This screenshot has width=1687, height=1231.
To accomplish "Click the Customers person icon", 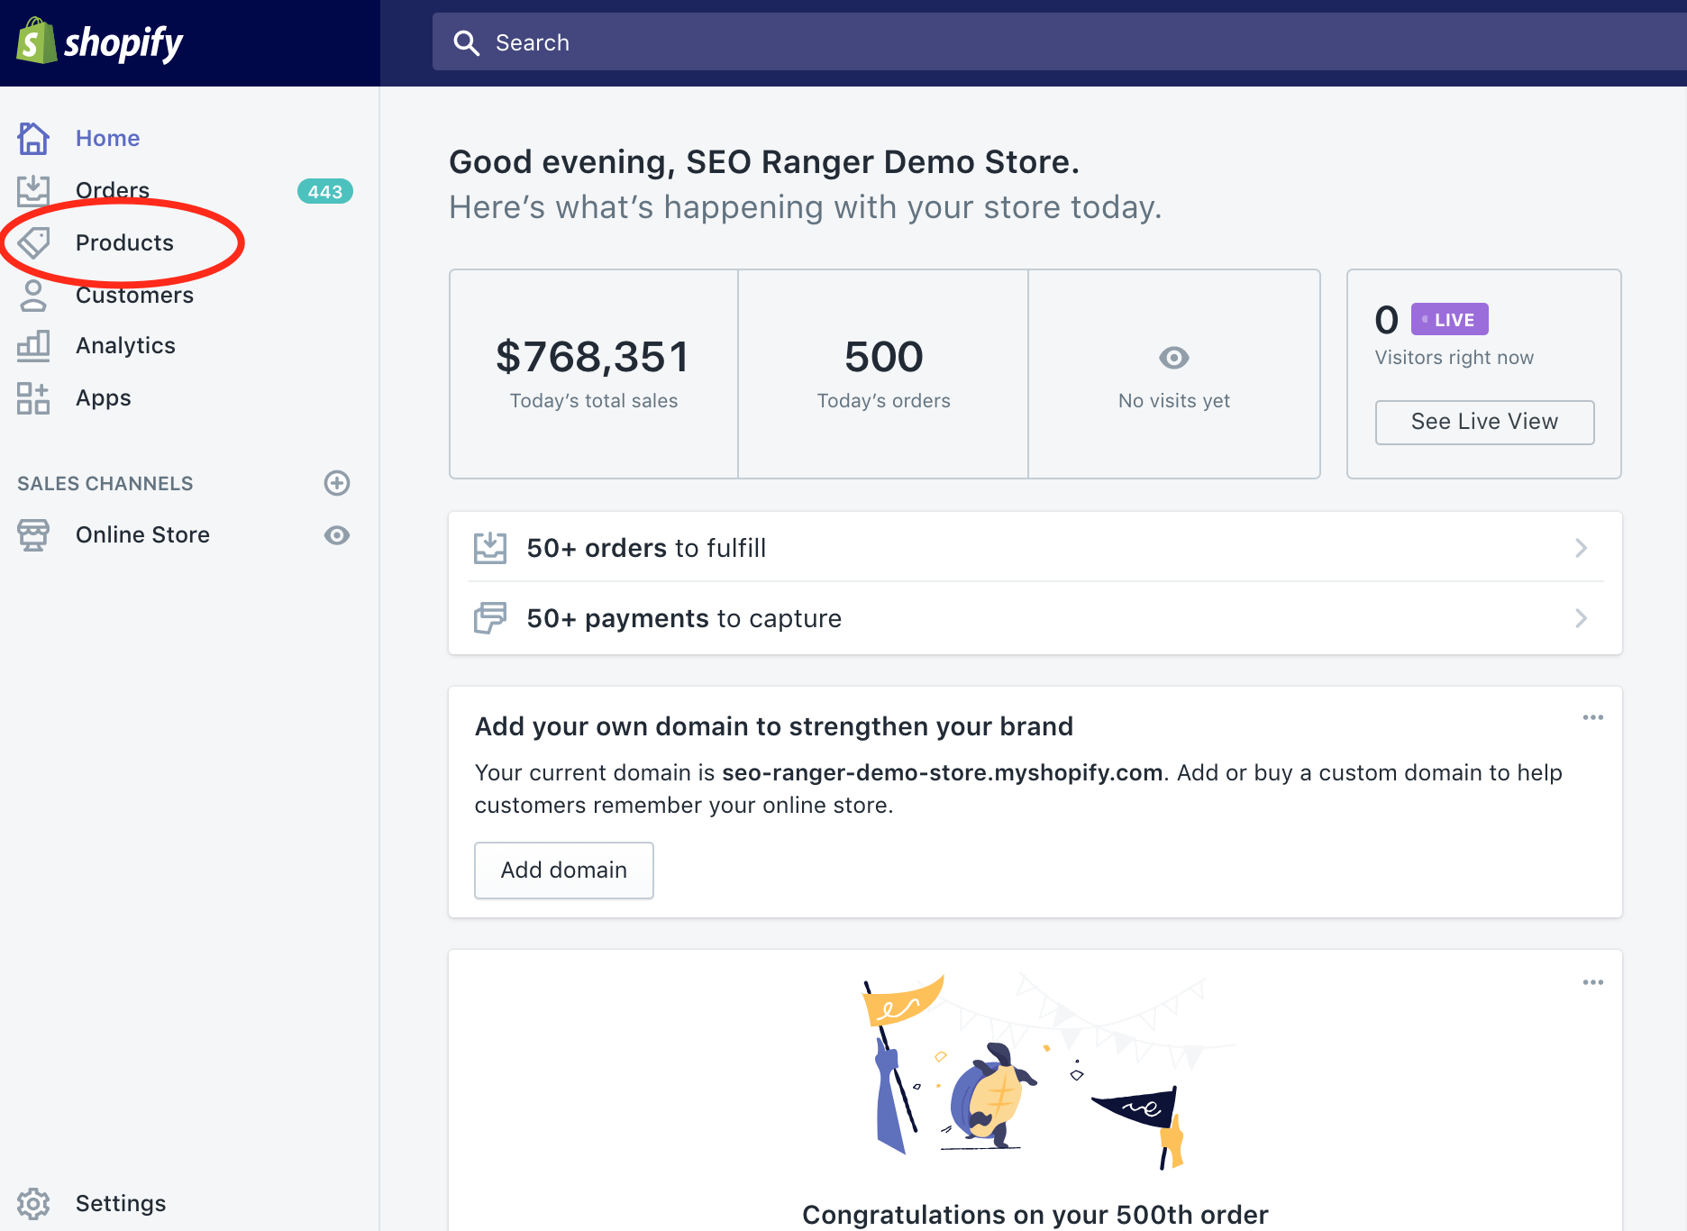I will [33, 295].
